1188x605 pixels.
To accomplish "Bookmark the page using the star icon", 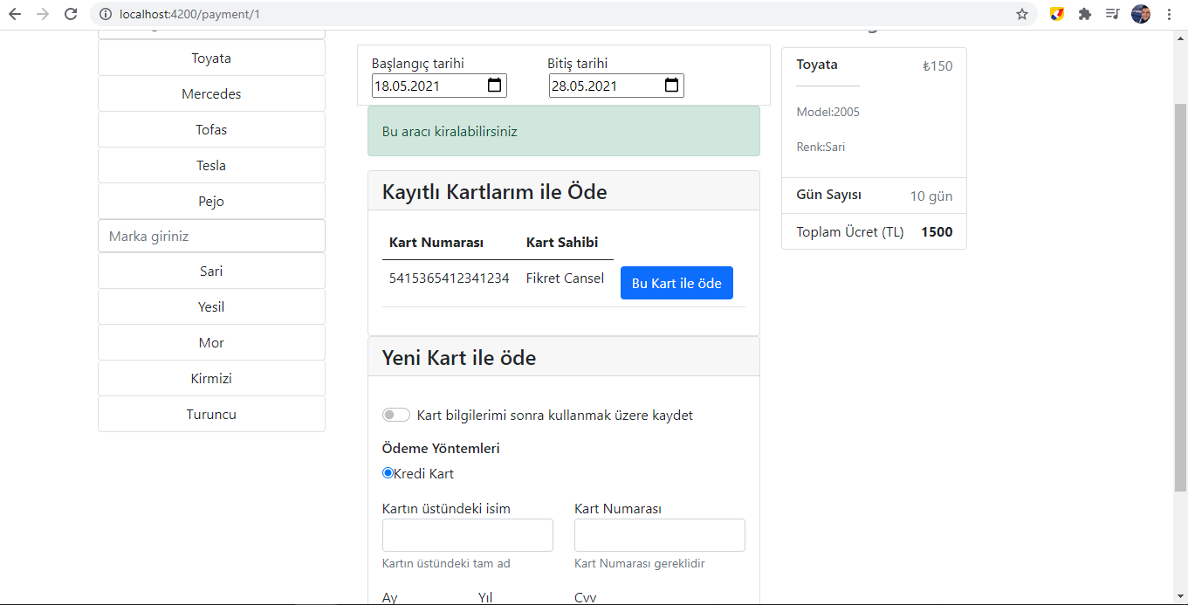I will [1020, 14].
